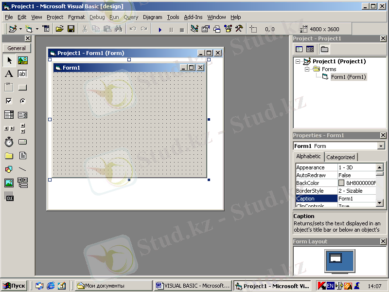Open the Project menu
Viewport: 389px width, 292px height.
click(x=55, y=17)
